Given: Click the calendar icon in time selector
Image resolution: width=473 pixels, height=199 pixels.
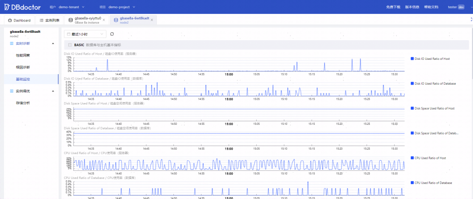Looking at the screenshot, I should click(69, 34).
